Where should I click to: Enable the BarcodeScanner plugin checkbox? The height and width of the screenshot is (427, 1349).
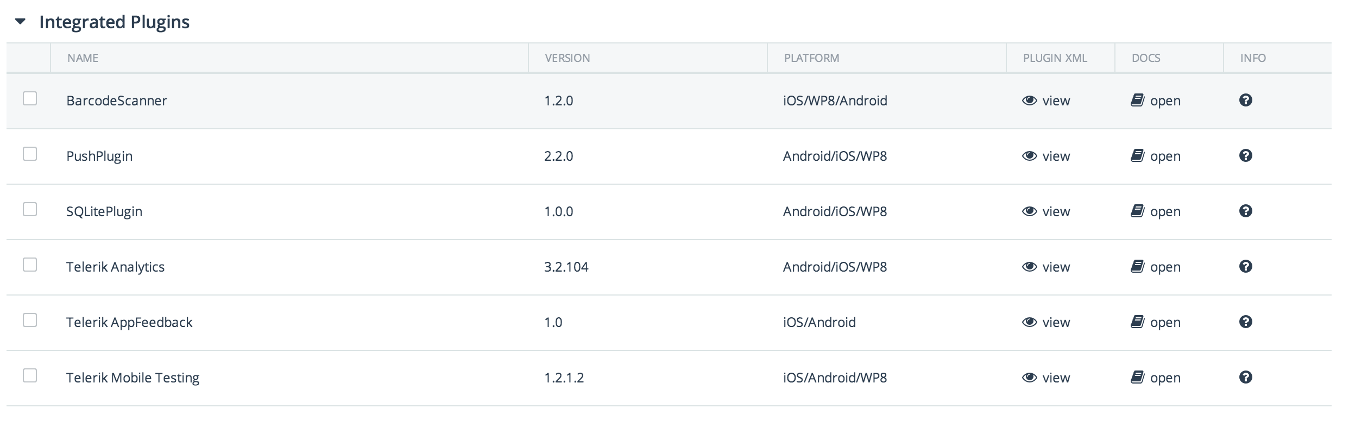click(30, 98)
